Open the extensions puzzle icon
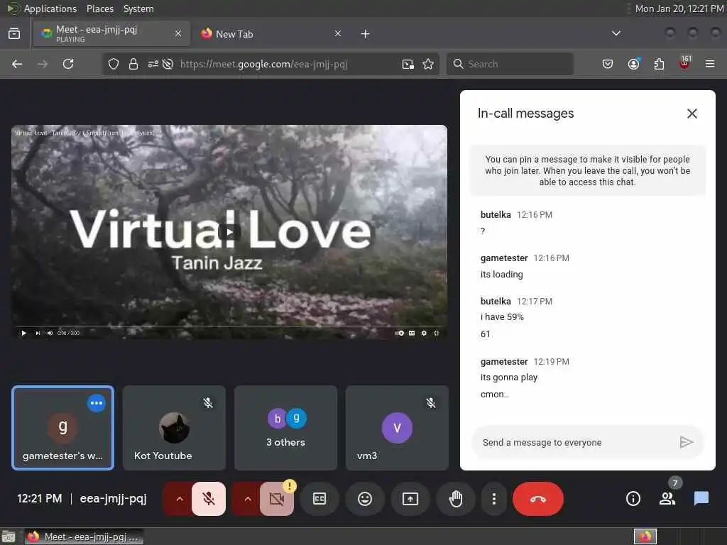 click(x=659, y=64)
